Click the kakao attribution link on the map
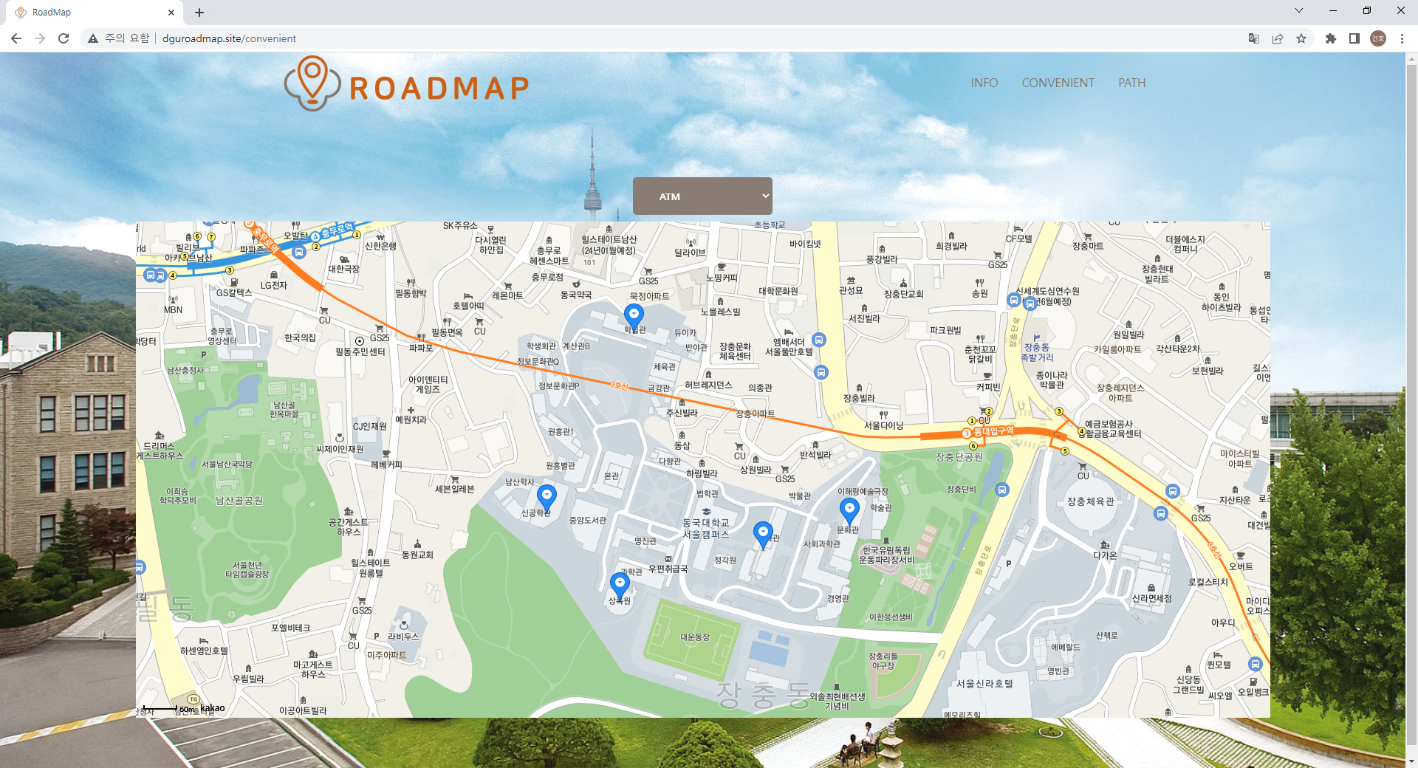The image size is (1418, 768). [x=212, y=707]
